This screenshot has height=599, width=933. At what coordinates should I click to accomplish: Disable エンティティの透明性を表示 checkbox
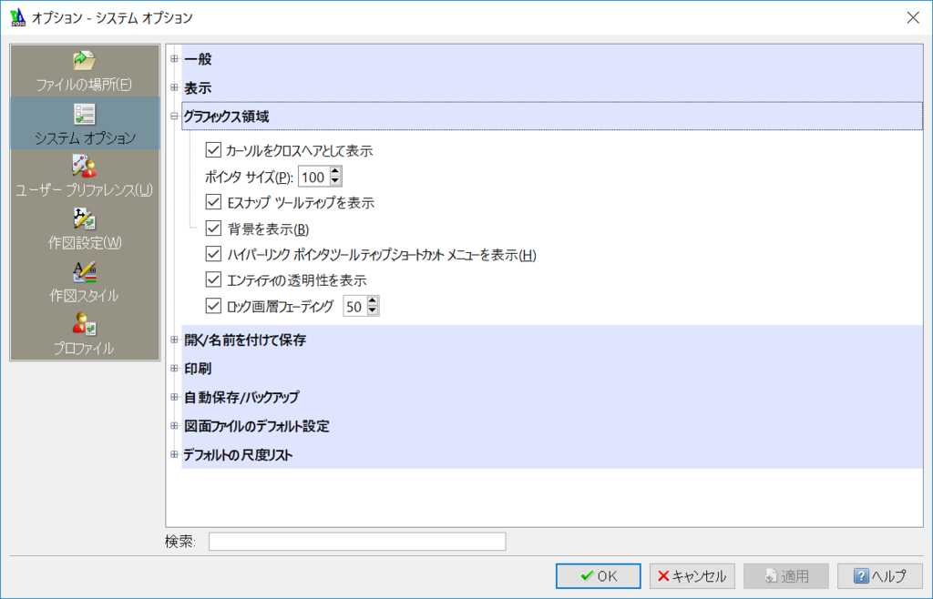click(x=213, y=279)
